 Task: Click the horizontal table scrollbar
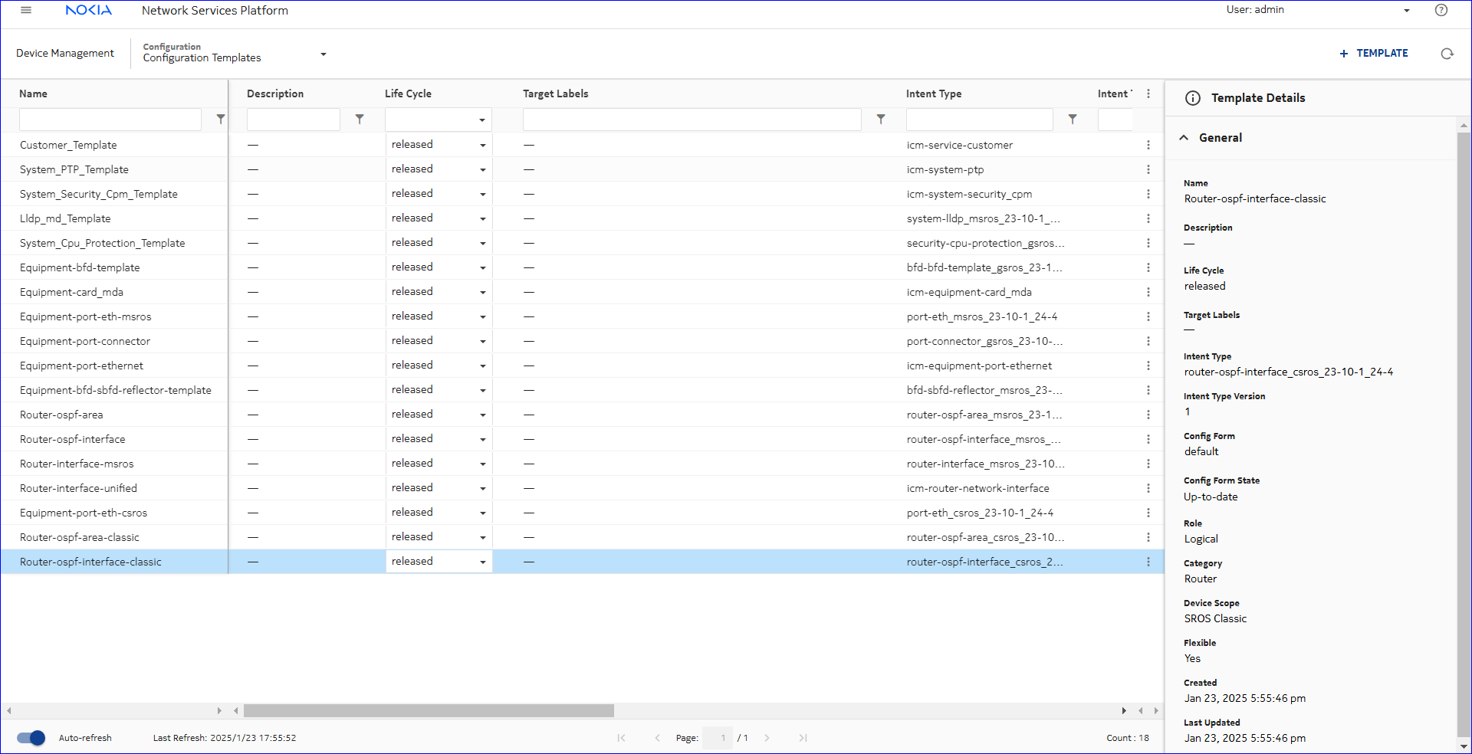point(429,711)
